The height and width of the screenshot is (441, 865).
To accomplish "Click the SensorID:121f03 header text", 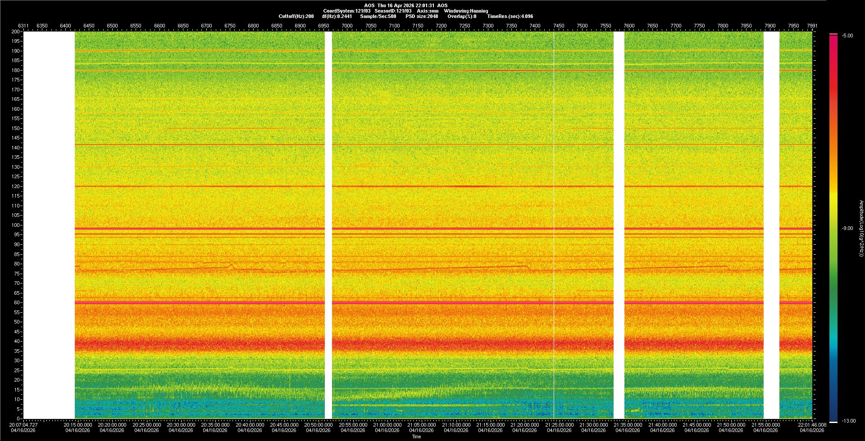I will coord(393,11).
